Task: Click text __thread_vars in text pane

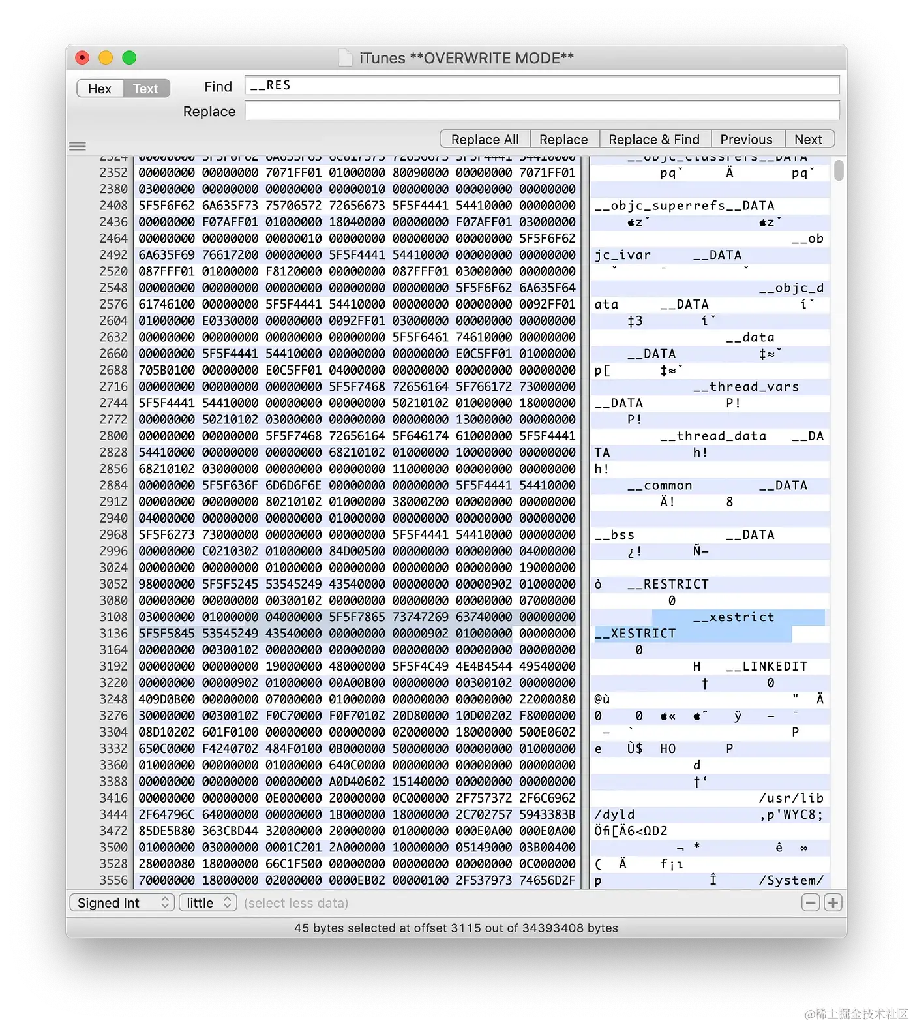Action: click(x=746, y=386)
